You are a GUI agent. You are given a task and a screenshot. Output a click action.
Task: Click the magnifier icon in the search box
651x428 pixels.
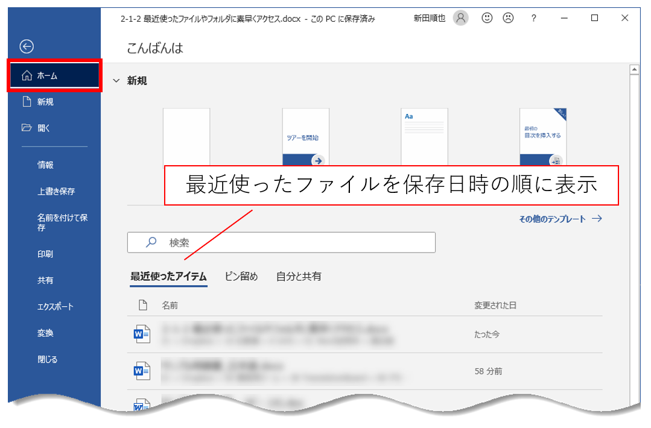click(151, 242)
